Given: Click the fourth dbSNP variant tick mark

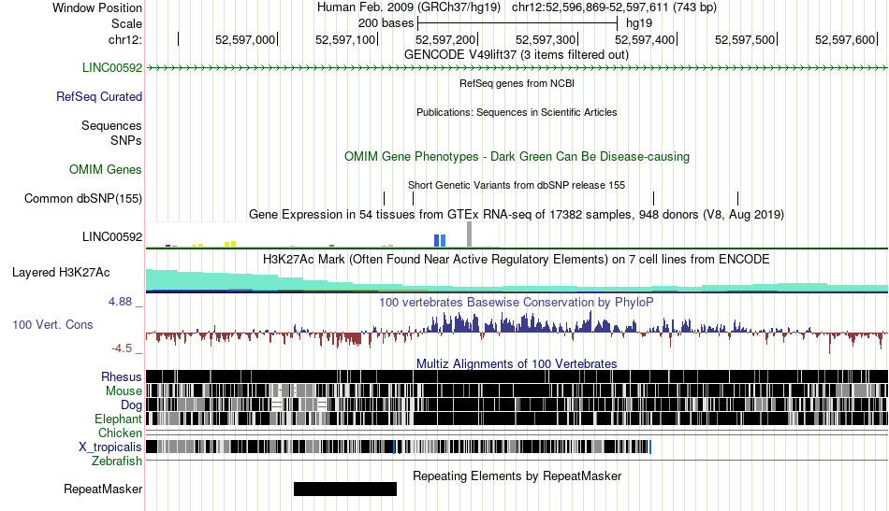Looking at the screenshot, I should coord(737,199).
